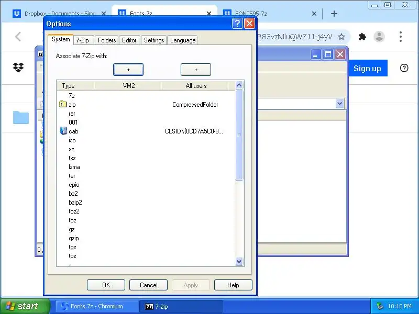Click the list scrollbar down arrow
The image size is (419, 314).
(239, 261)
